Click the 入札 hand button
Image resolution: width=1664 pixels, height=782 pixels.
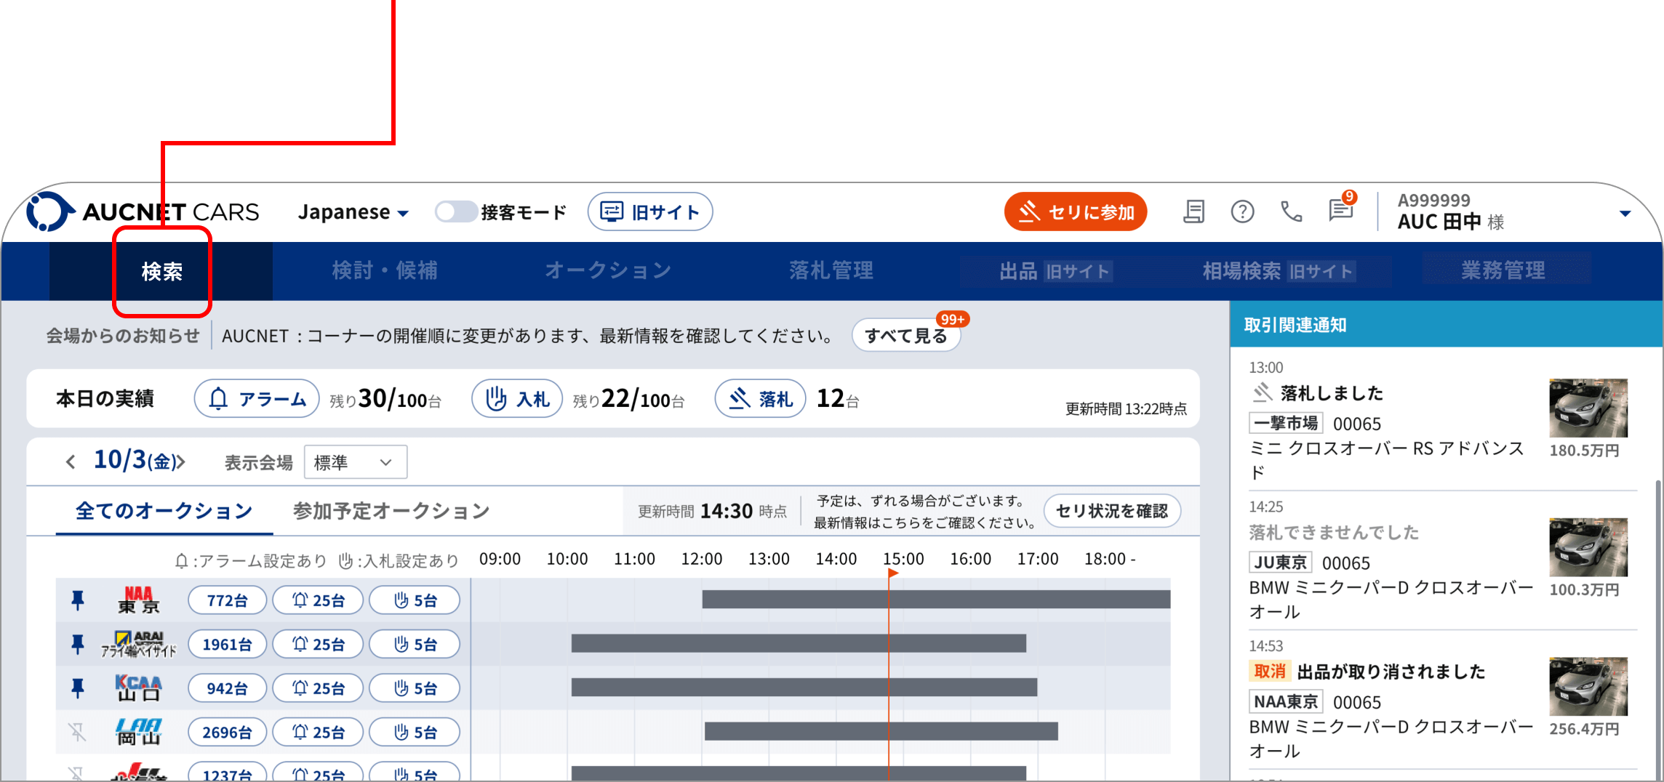[517, 399]
